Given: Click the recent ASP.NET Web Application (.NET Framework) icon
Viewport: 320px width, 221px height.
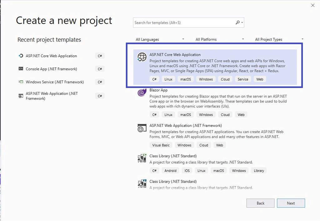Looking at the screenshot, I should [x=21, y=96].
